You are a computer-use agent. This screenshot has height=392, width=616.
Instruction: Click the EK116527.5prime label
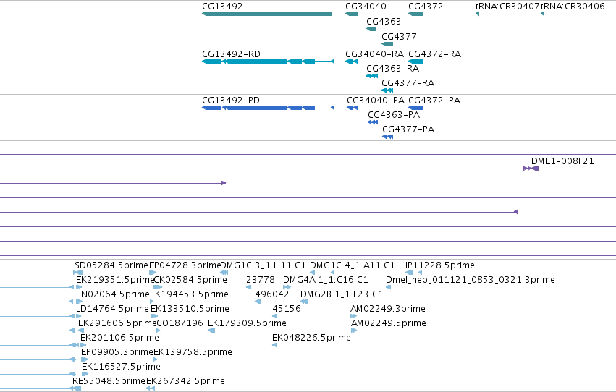[x=121, y=367]
